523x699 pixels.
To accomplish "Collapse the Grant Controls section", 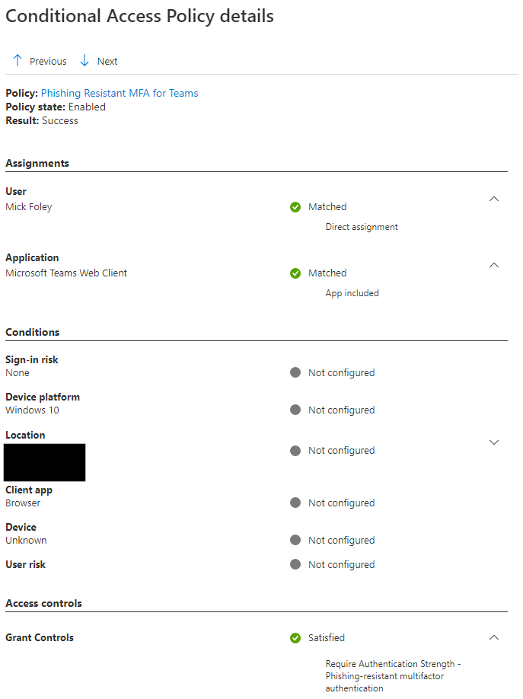I will pyautogui.click(x=493, y=637).
